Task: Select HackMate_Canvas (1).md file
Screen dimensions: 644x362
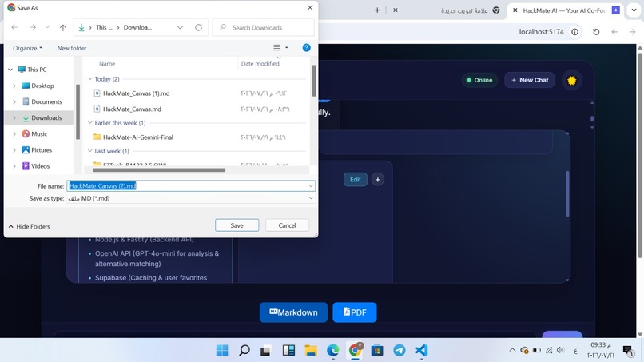Action: point(136,93)
